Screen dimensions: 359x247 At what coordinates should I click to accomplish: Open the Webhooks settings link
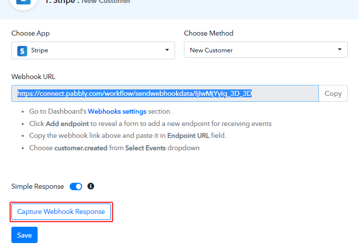(117, 111)
